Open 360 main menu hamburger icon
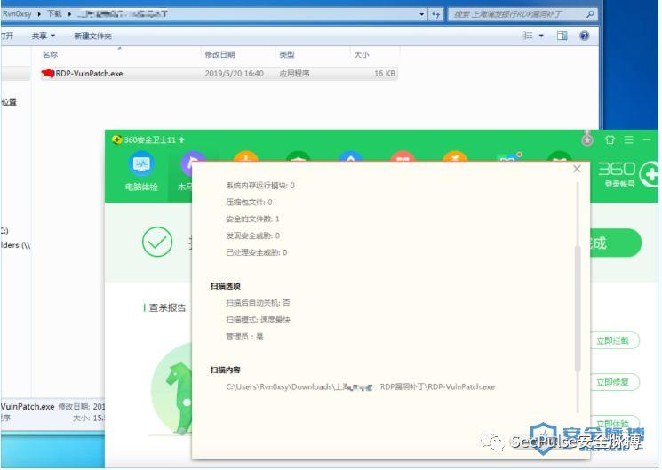662x470 pixels. click(628, 139)
